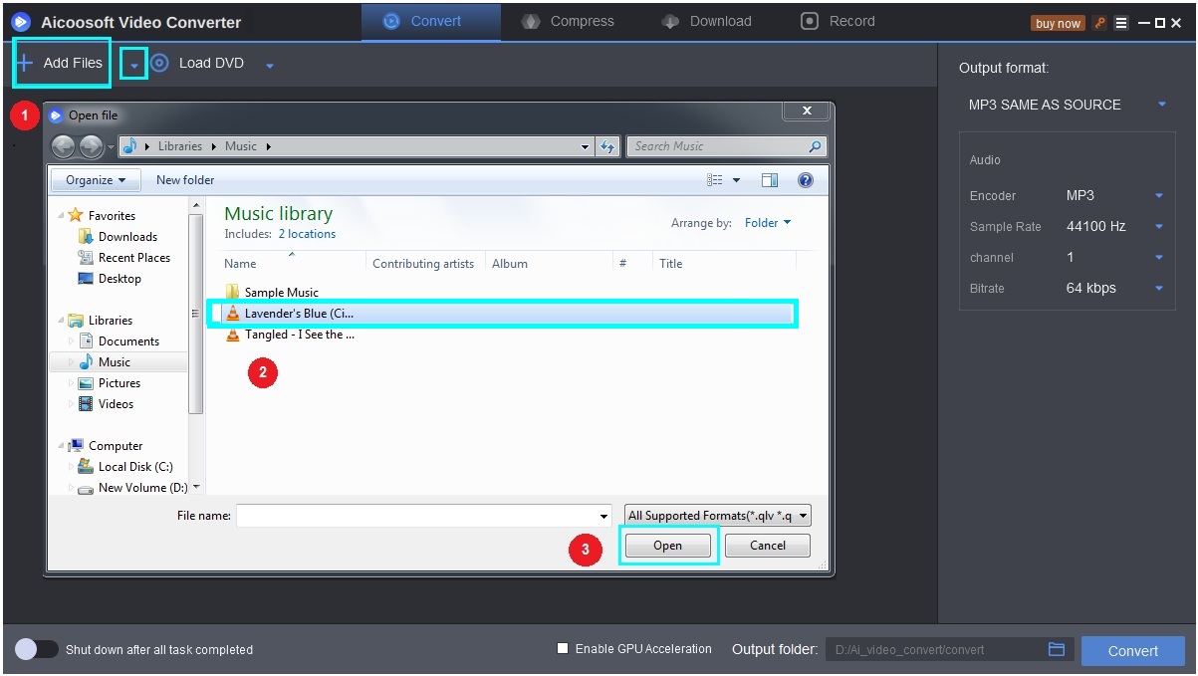Toggle shut down after tasks completed switch

click(x=37, y=649)
